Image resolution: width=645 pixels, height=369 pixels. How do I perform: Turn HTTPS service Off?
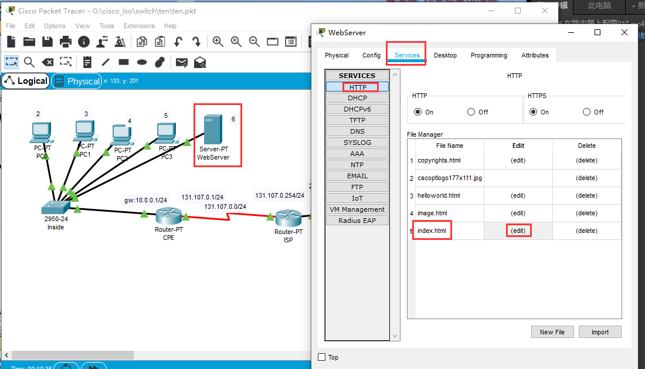(x=586, y=112)
